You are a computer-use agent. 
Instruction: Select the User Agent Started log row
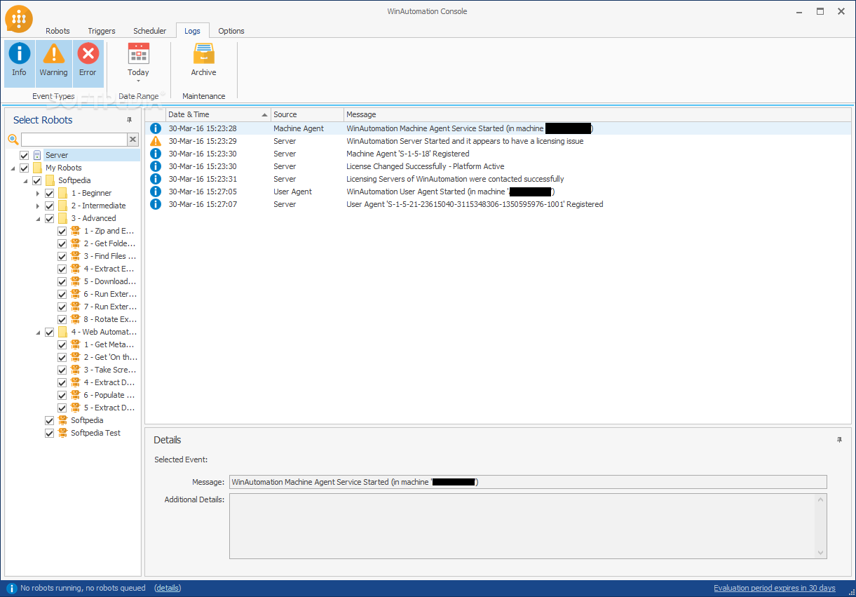point(498,192)
